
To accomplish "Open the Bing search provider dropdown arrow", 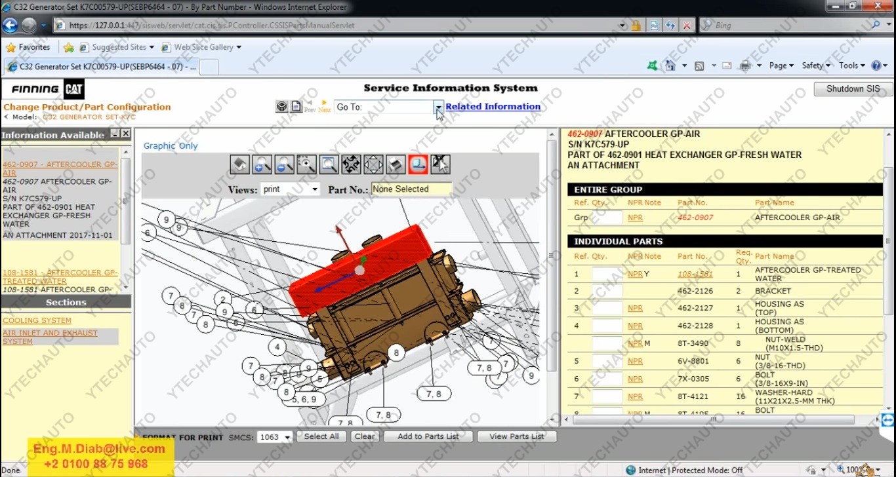I will pyautogui.click(x=889, y=25).
